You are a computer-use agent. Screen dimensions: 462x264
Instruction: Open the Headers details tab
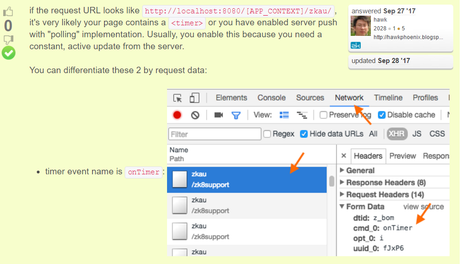tap(368, 156)
